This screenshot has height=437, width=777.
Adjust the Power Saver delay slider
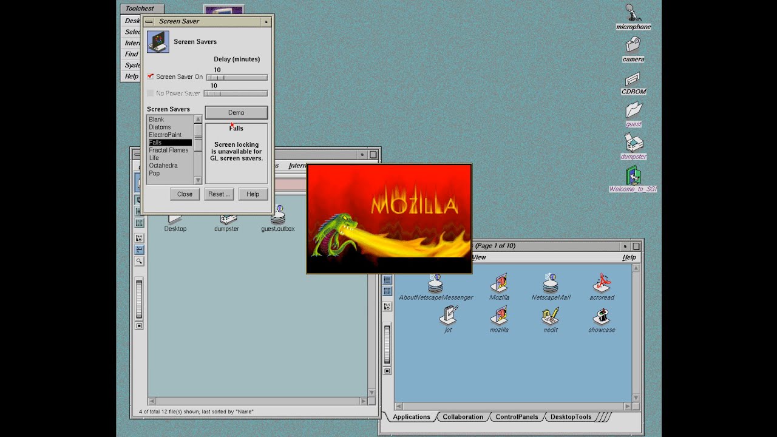point(236,93)
